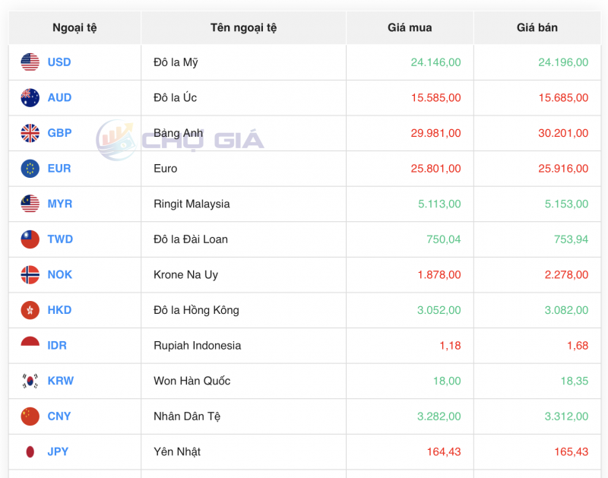Select the KRW currency code link
This screenshot has width=608, height=478.
tap(60, 381)
